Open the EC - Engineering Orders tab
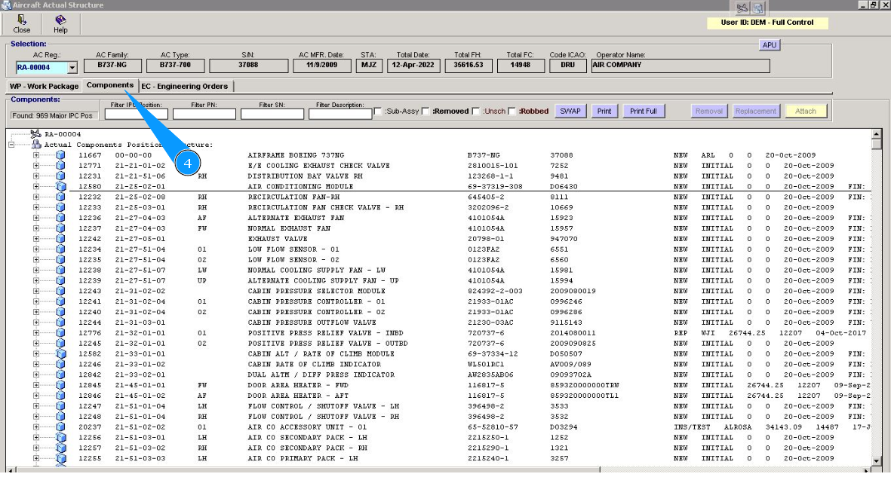Viewport: 891px width, 477px height. [185, 86]
